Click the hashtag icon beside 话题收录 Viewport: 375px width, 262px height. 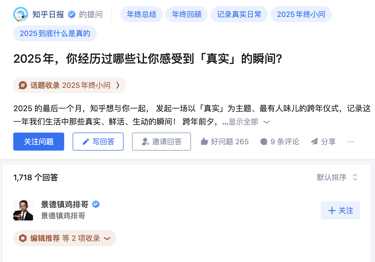tap(23, 85)
